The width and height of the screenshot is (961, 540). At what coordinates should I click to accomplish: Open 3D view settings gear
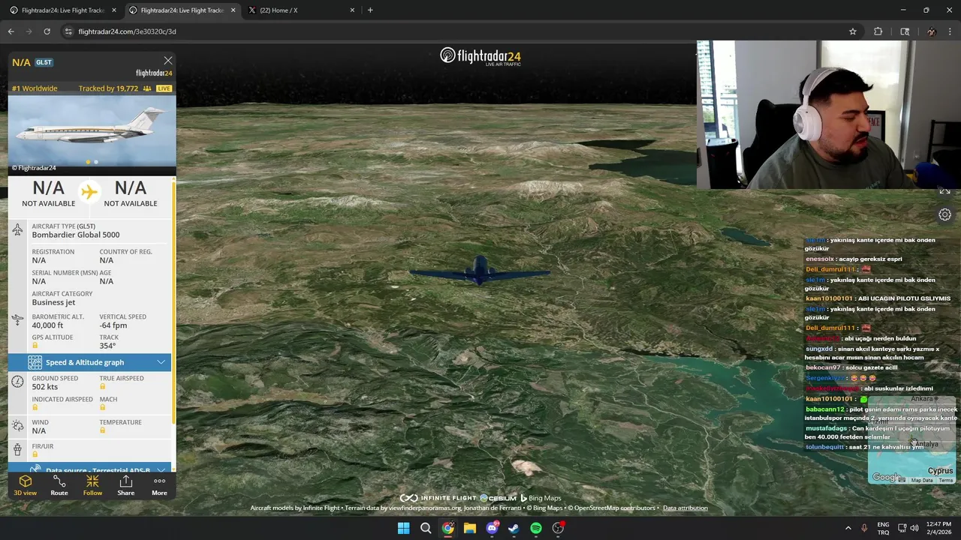coord(945,214)
